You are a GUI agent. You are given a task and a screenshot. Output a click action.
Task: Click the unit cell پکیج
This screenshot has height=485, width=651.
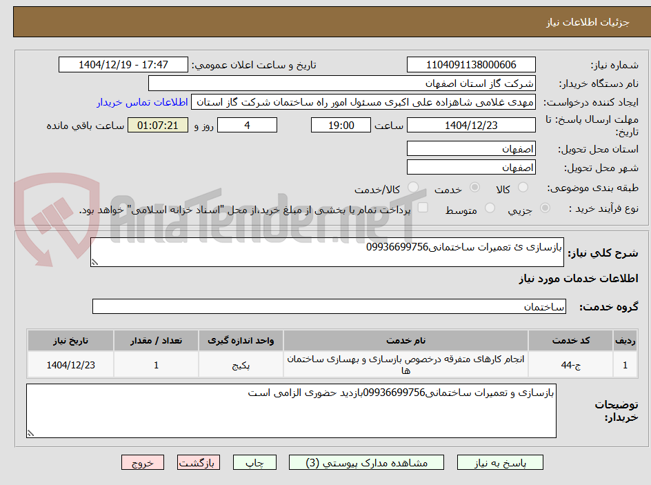241,365
